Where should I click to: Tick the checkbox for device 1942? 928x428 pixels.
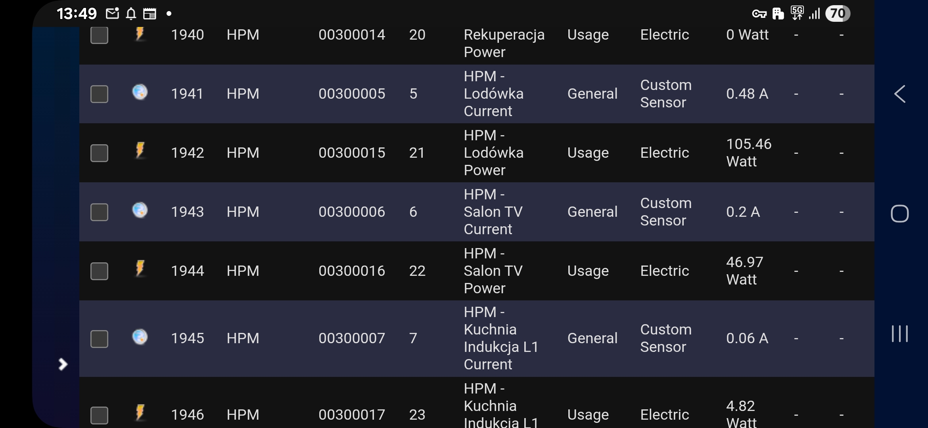(x=99, y=153)
